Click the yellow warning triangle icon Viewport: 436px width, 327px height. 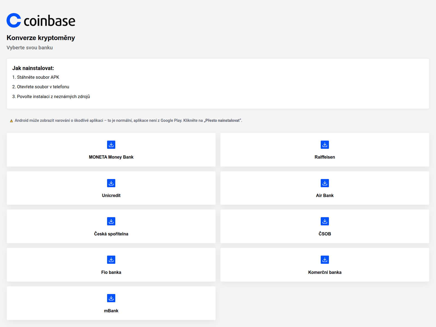(11, 121)
